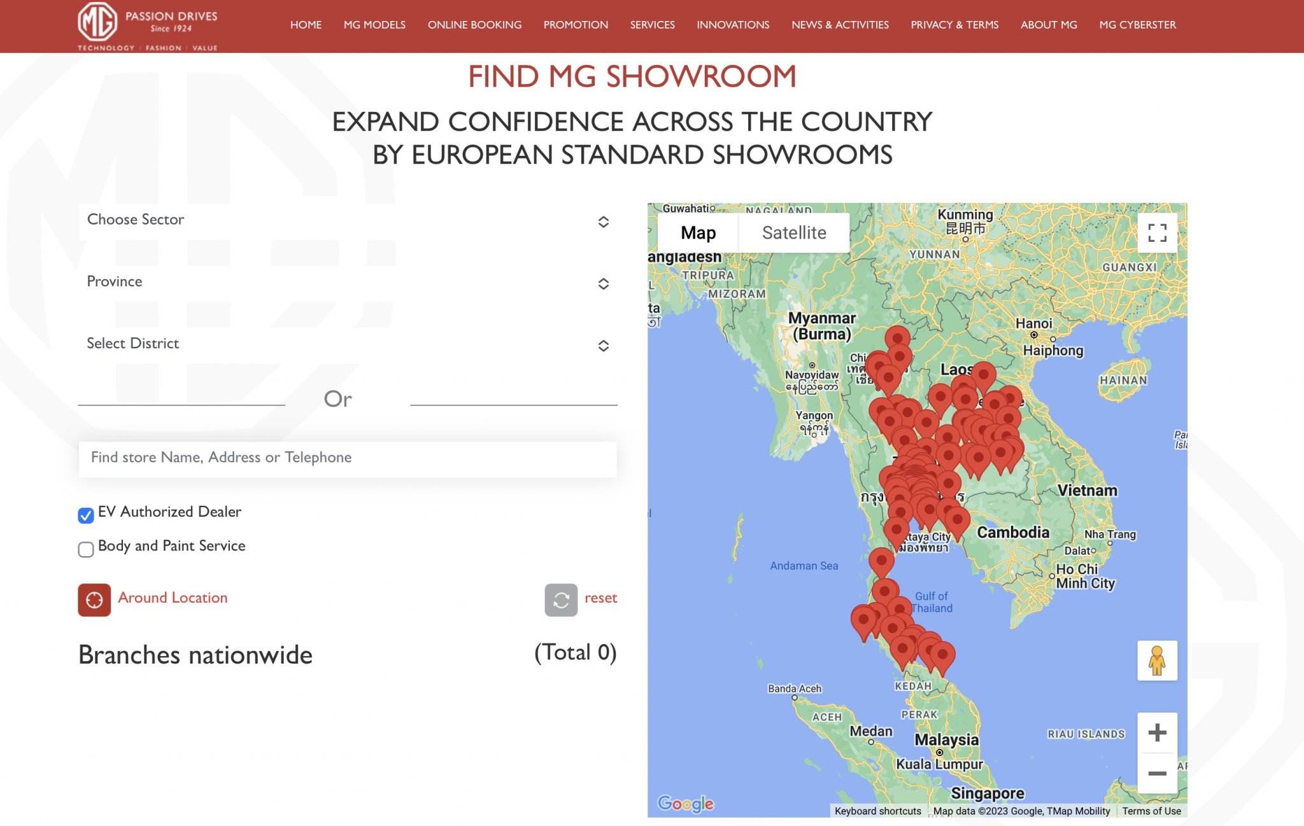Click the Singapore label on the map
Screen dimensions: 1304x826
[x=988, y=793]
